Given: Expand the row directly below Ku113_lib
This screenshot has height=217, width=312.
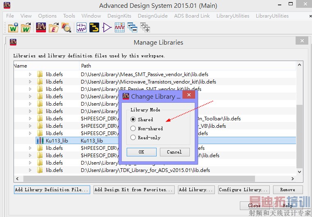Looking at the screenshot, I should [30, 148].
